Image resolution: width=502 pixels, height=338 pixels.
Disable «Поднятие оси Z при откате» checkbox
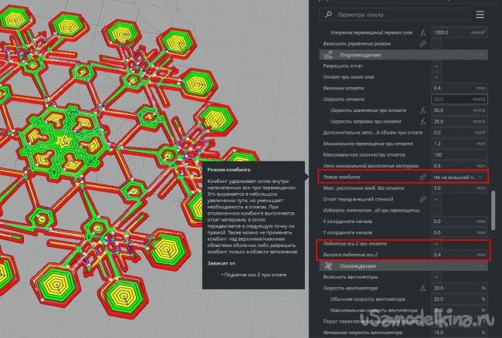pyautogui.click(x=437, y=244)
